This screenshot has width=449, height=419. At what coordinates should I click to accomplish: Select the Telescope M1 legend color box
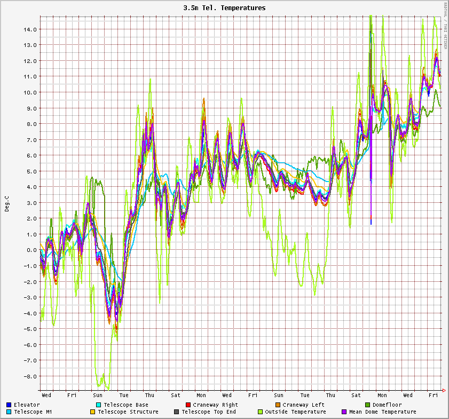coord(9,412)
